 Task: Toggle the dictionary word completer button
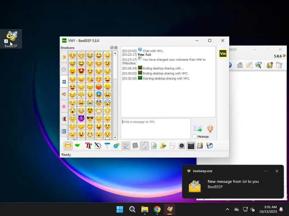click(135, 146)
